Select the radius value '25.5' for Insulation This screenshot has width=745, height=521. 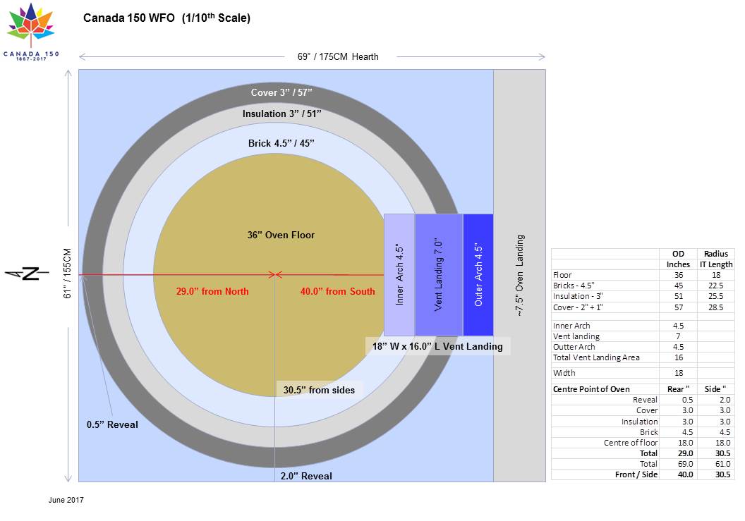click(715, 296)
